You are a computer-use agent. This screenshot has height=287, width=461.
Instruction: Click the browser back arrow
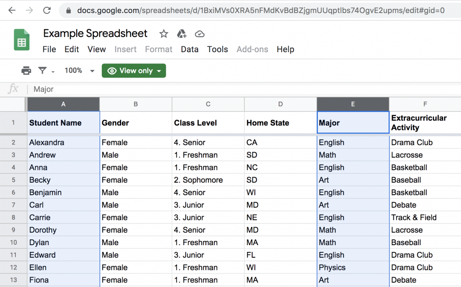pos(12,10)
